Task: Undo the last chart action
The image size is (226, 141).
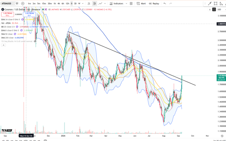Action: tap(165, 3)
